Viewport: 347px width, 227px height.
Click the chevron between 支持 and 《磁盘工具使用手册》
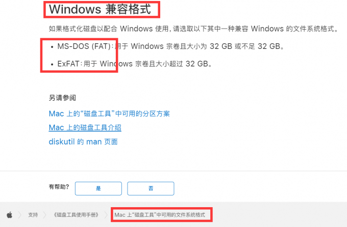point(45,215)
